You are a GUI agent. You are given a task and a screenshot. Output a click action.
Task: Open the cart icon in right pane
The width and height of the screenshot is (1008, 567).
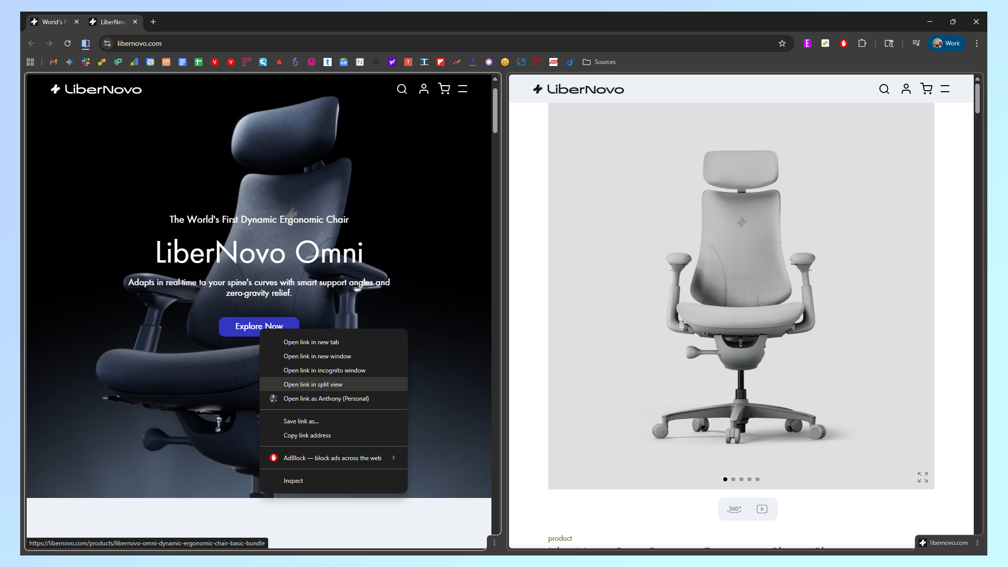click(x=926, y=89)
